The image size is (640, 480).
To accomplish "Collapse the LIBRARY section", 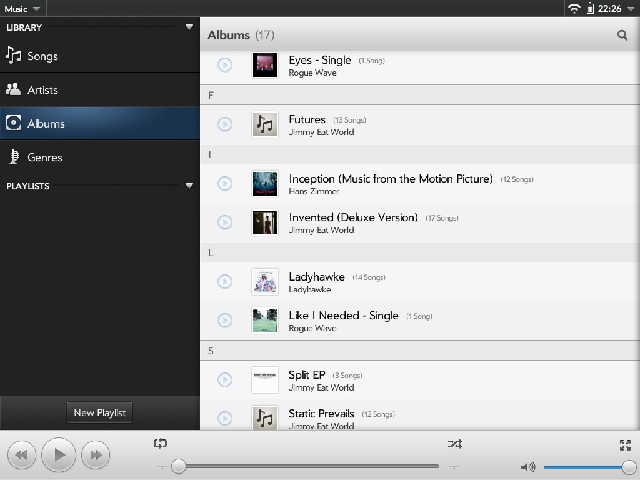I will 189,27.
